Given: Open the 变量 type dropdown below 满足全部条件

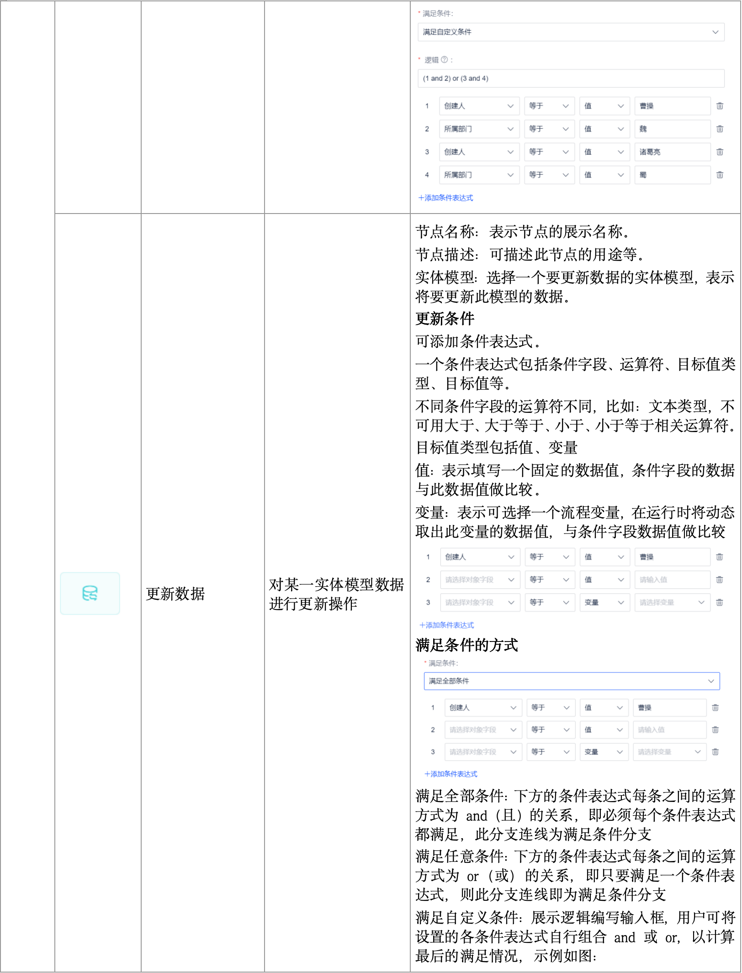Looking at the screenshot, I should tap(604, 752).
